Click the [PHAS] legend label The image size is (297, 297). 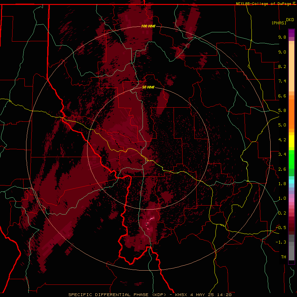[279, 23]
